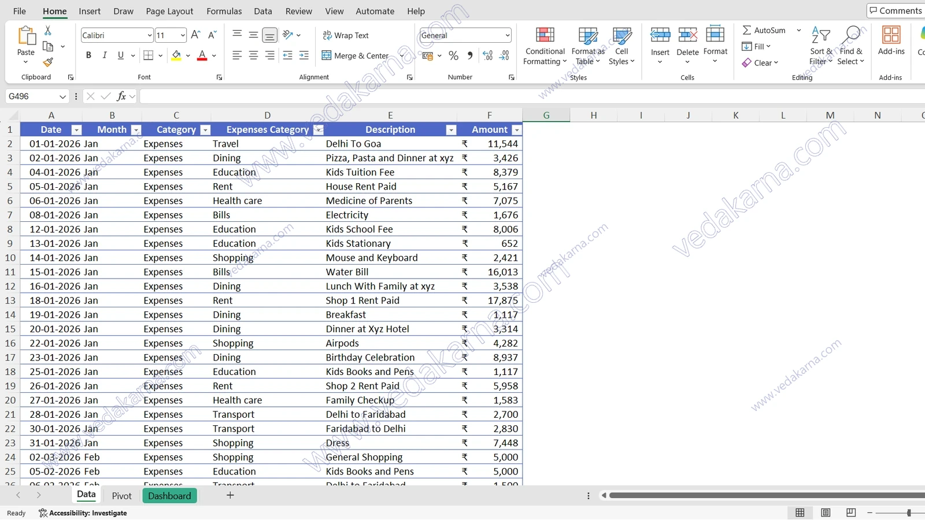925x520 pixels.
Task: Open the font size dropdown
Action: pos(183,35)
